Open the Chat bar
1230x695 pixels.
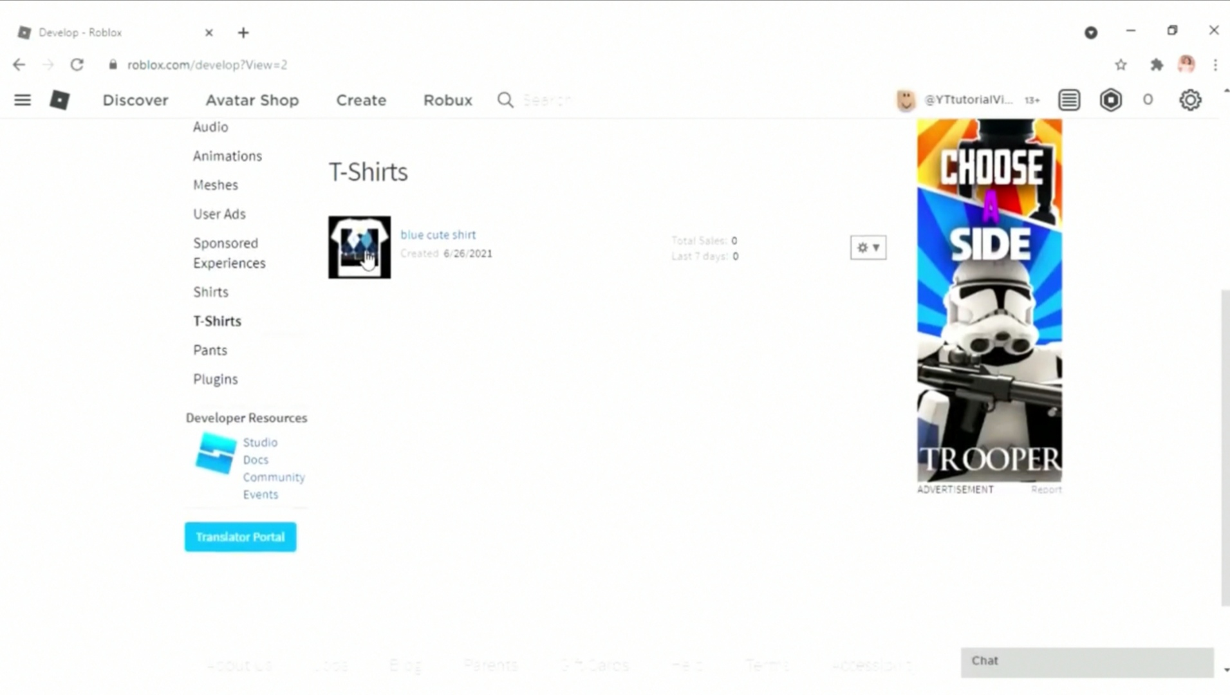pyautogui.click(x=1087, y=662)
